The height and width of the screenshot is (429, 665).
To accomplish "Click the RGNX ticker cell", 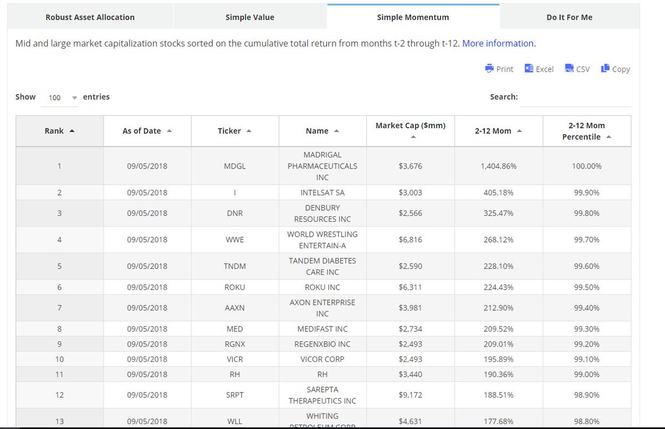I will 235,344.
